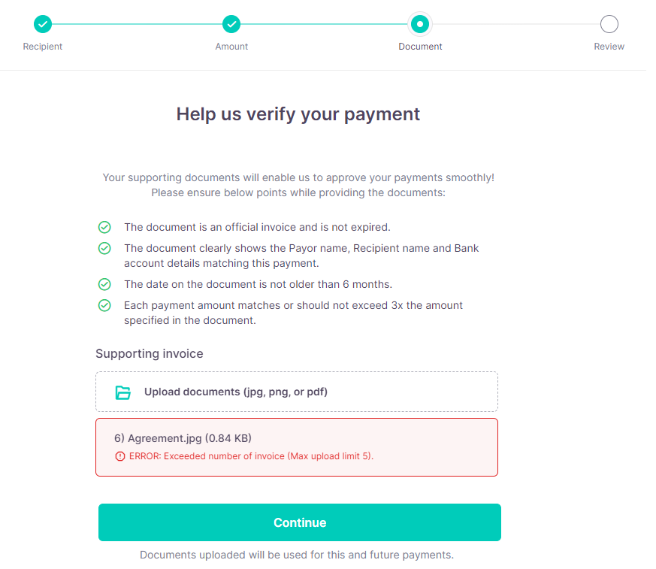
Task: Click the red error exclamation icon
Action: [x=121, y=456]
